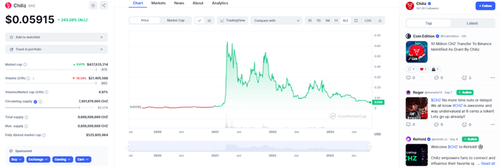Go to the Analytics tab
Viewport: 500px width, 168px height.
(220, 3)
